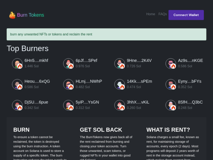
Task: Click the 0.474 Sol amount
Action: coord(134,87)
